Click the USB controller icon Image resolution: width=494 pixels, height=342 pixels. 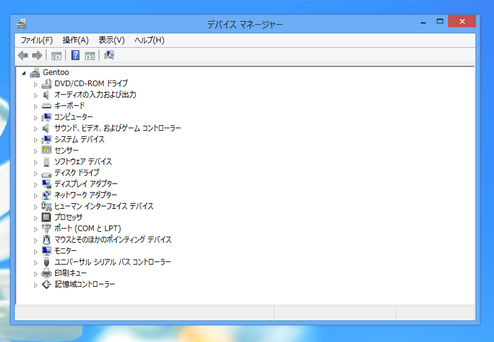point(47,262)
